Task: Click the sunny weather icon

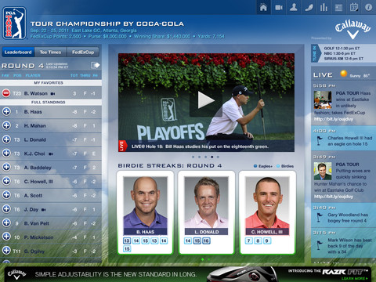Action: (x=344, y=74)
